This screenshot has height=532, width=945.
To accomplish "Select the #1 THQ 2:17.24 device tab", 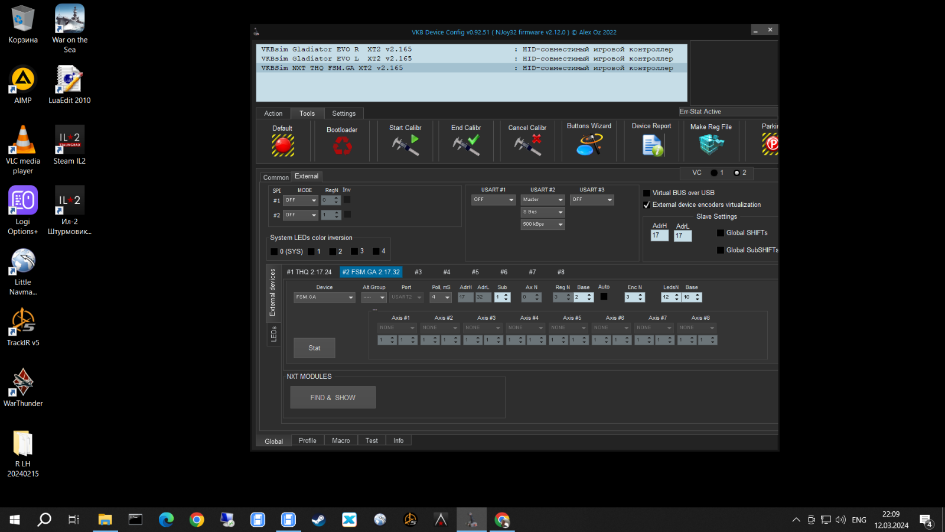I will [x=309, y=272].
